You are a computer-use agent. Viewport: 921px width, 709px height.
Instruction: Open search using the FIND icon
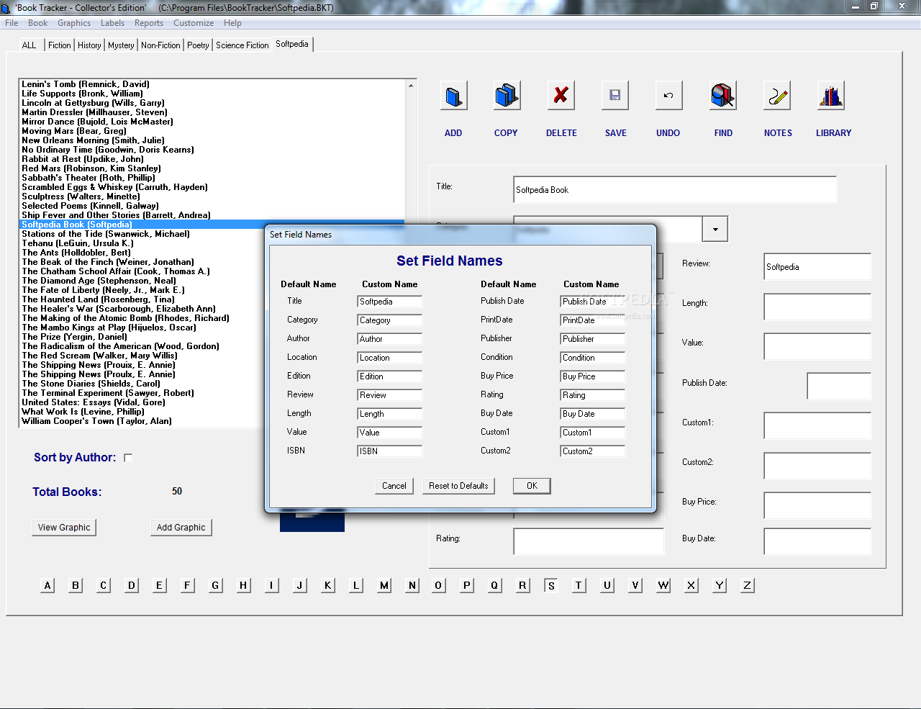[722, 95]
